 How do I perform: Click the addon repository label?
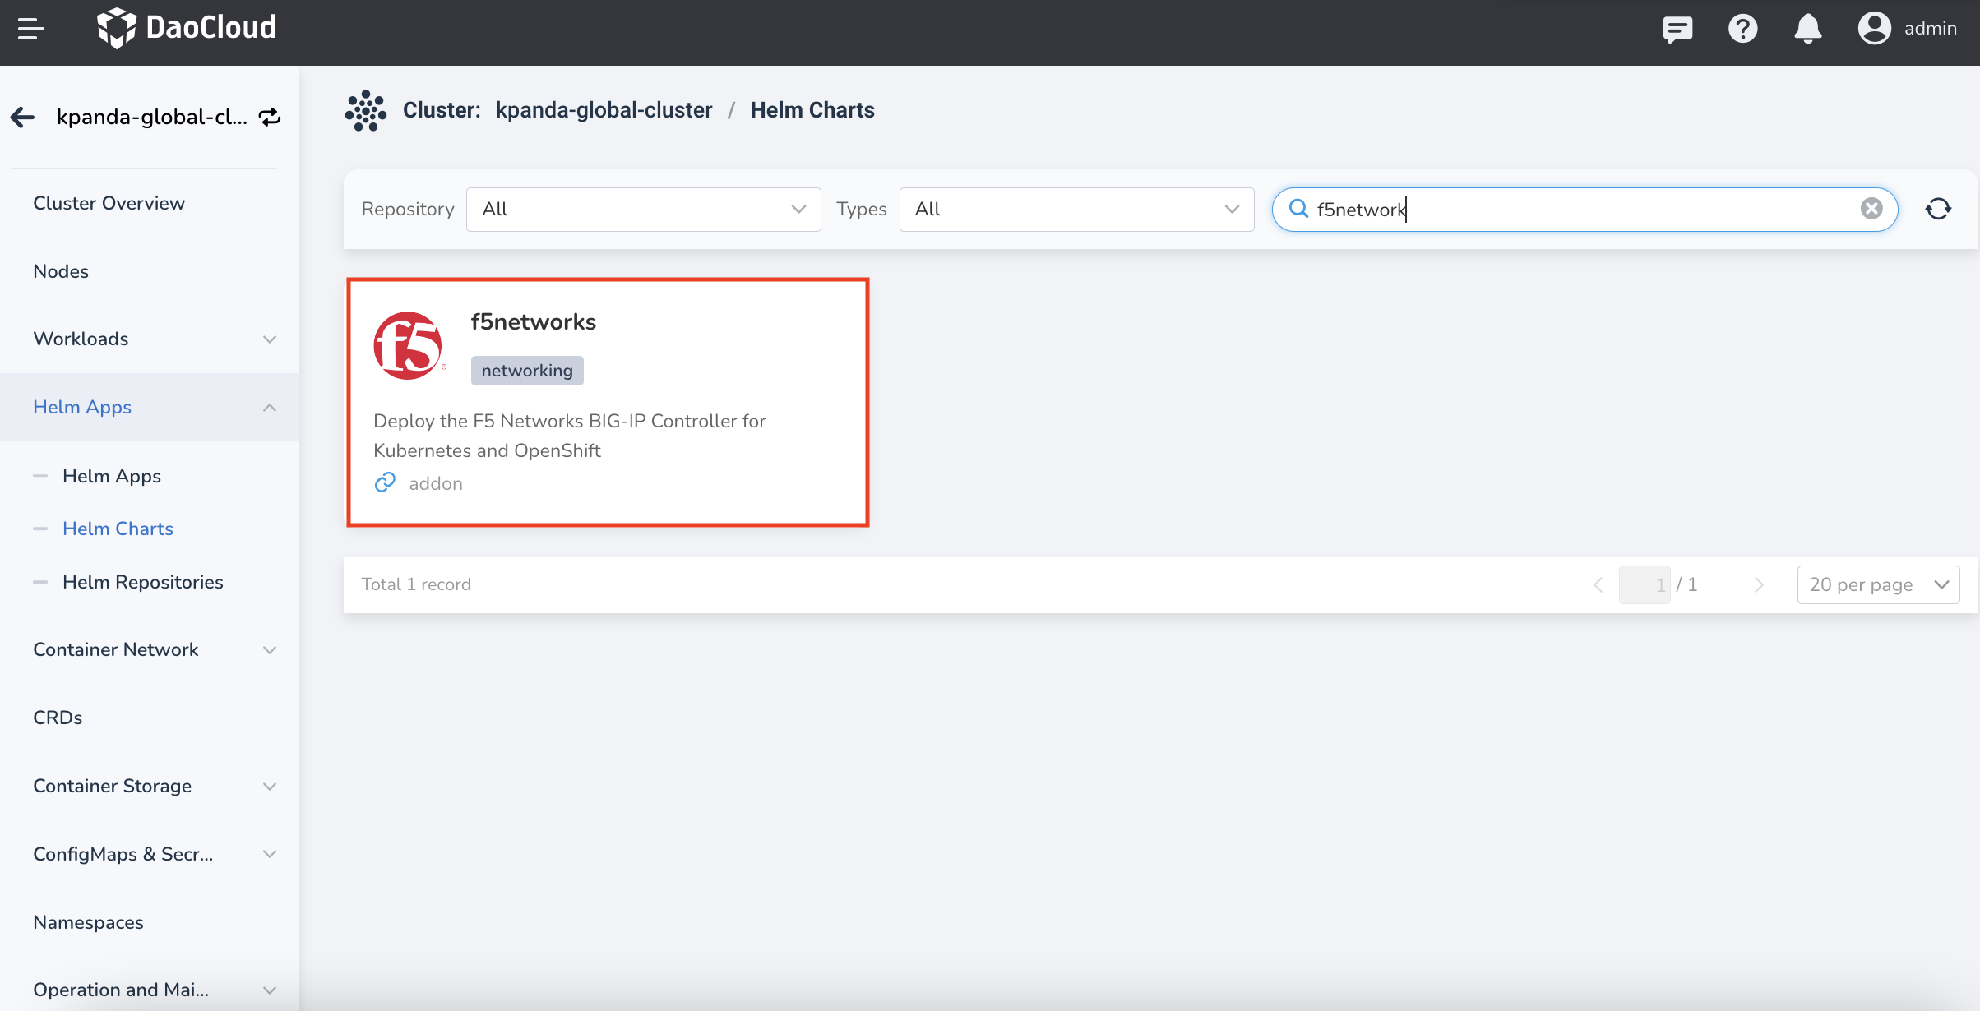436,483
